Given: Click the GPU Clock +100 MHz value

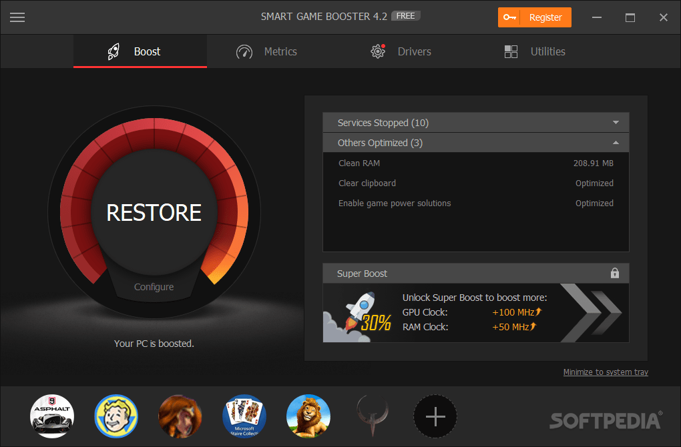Looking at the screenshot, I should (517, 312).
